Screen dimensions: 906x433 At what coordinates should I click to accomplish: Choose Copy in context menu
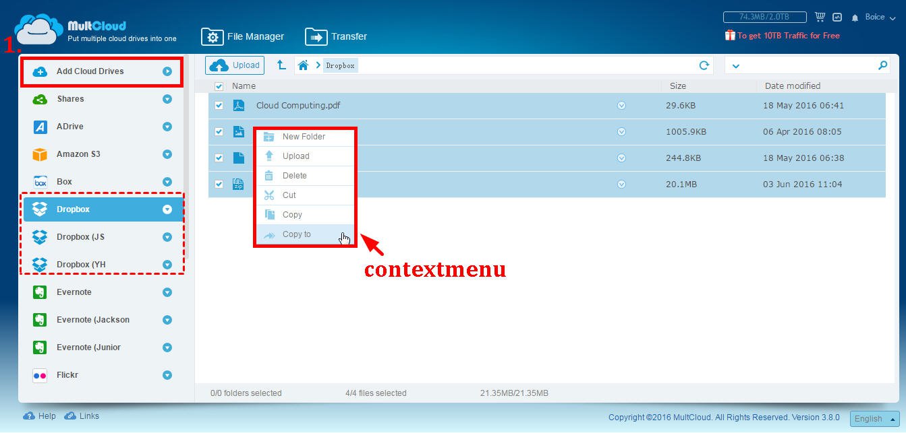pos(305,215)
